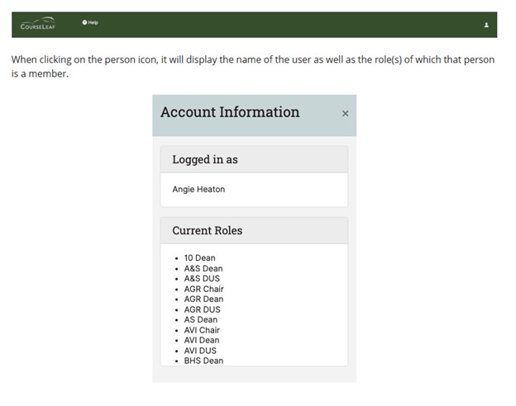Click the Logged in as header

[x=204, y=159]
